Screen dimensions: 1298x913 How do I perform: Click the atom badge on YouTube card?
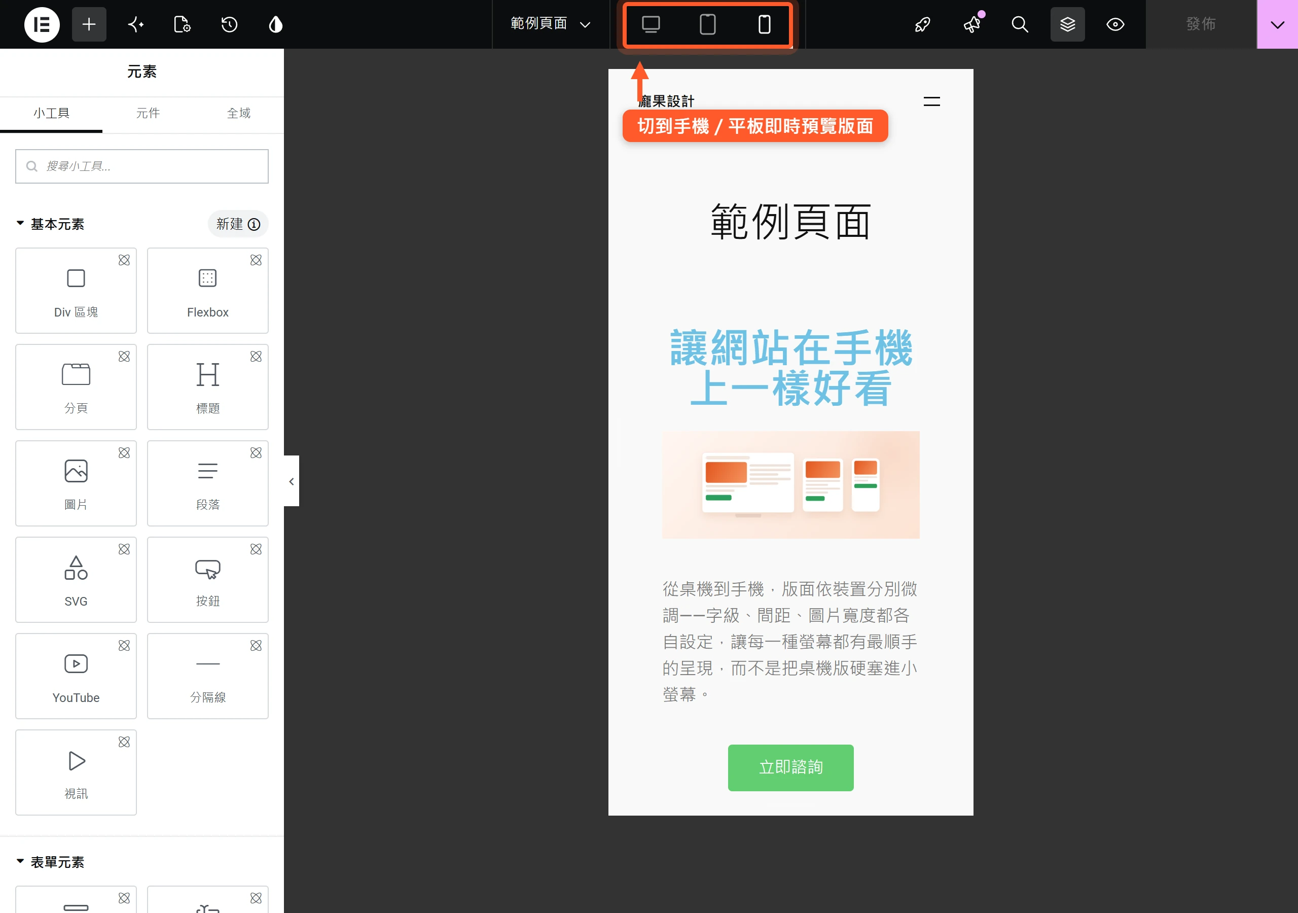point(124,645)
